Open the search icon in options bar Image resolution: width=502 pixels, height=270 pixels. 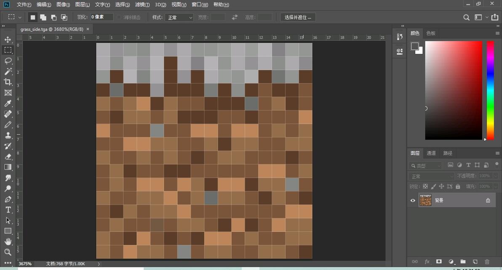(x=467, y=17)
